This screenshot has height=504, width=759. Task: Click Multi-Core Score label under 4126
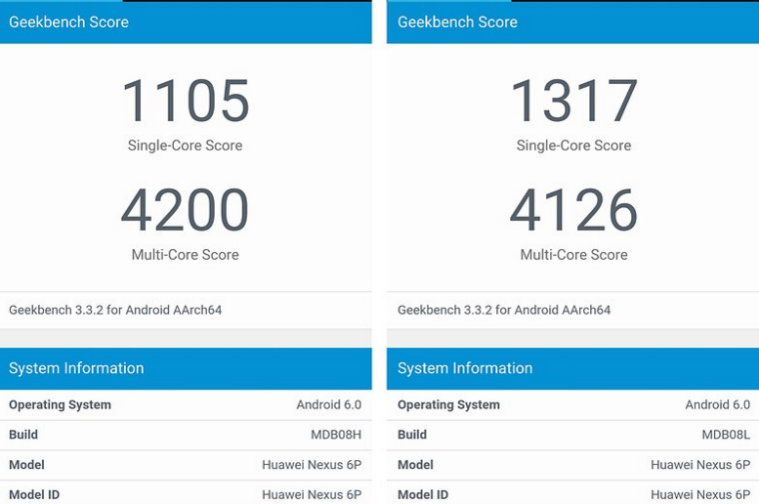(x=573, y=255)
